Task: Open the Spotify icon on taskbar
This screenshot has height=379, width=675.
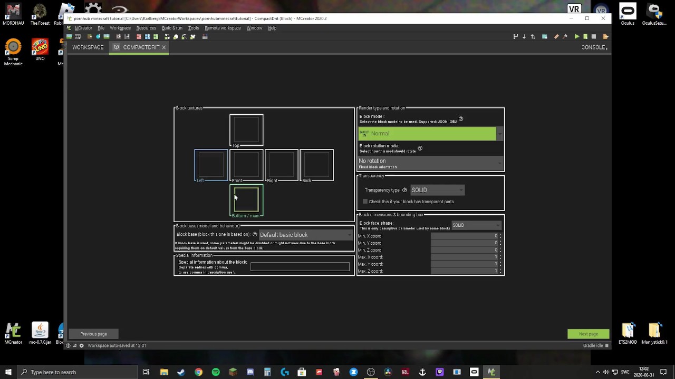Action: (x=216, y=372)
